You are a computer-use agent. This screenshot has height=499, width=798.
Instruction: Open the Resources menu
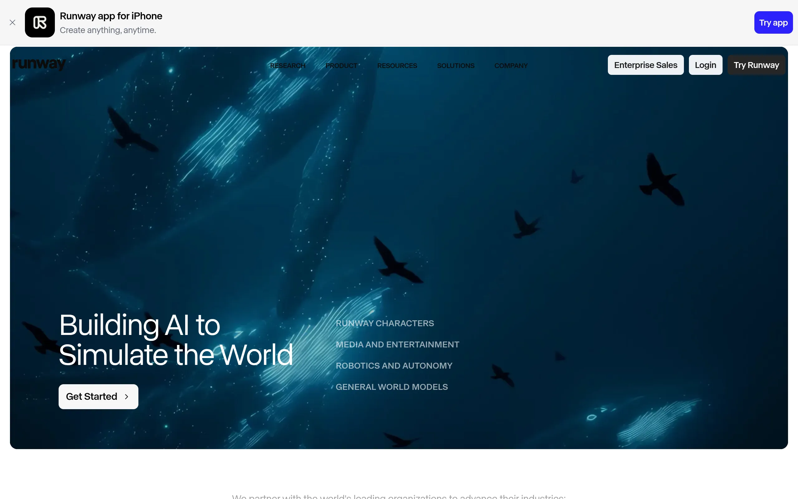pyautogui.click(x=397, y=66)
